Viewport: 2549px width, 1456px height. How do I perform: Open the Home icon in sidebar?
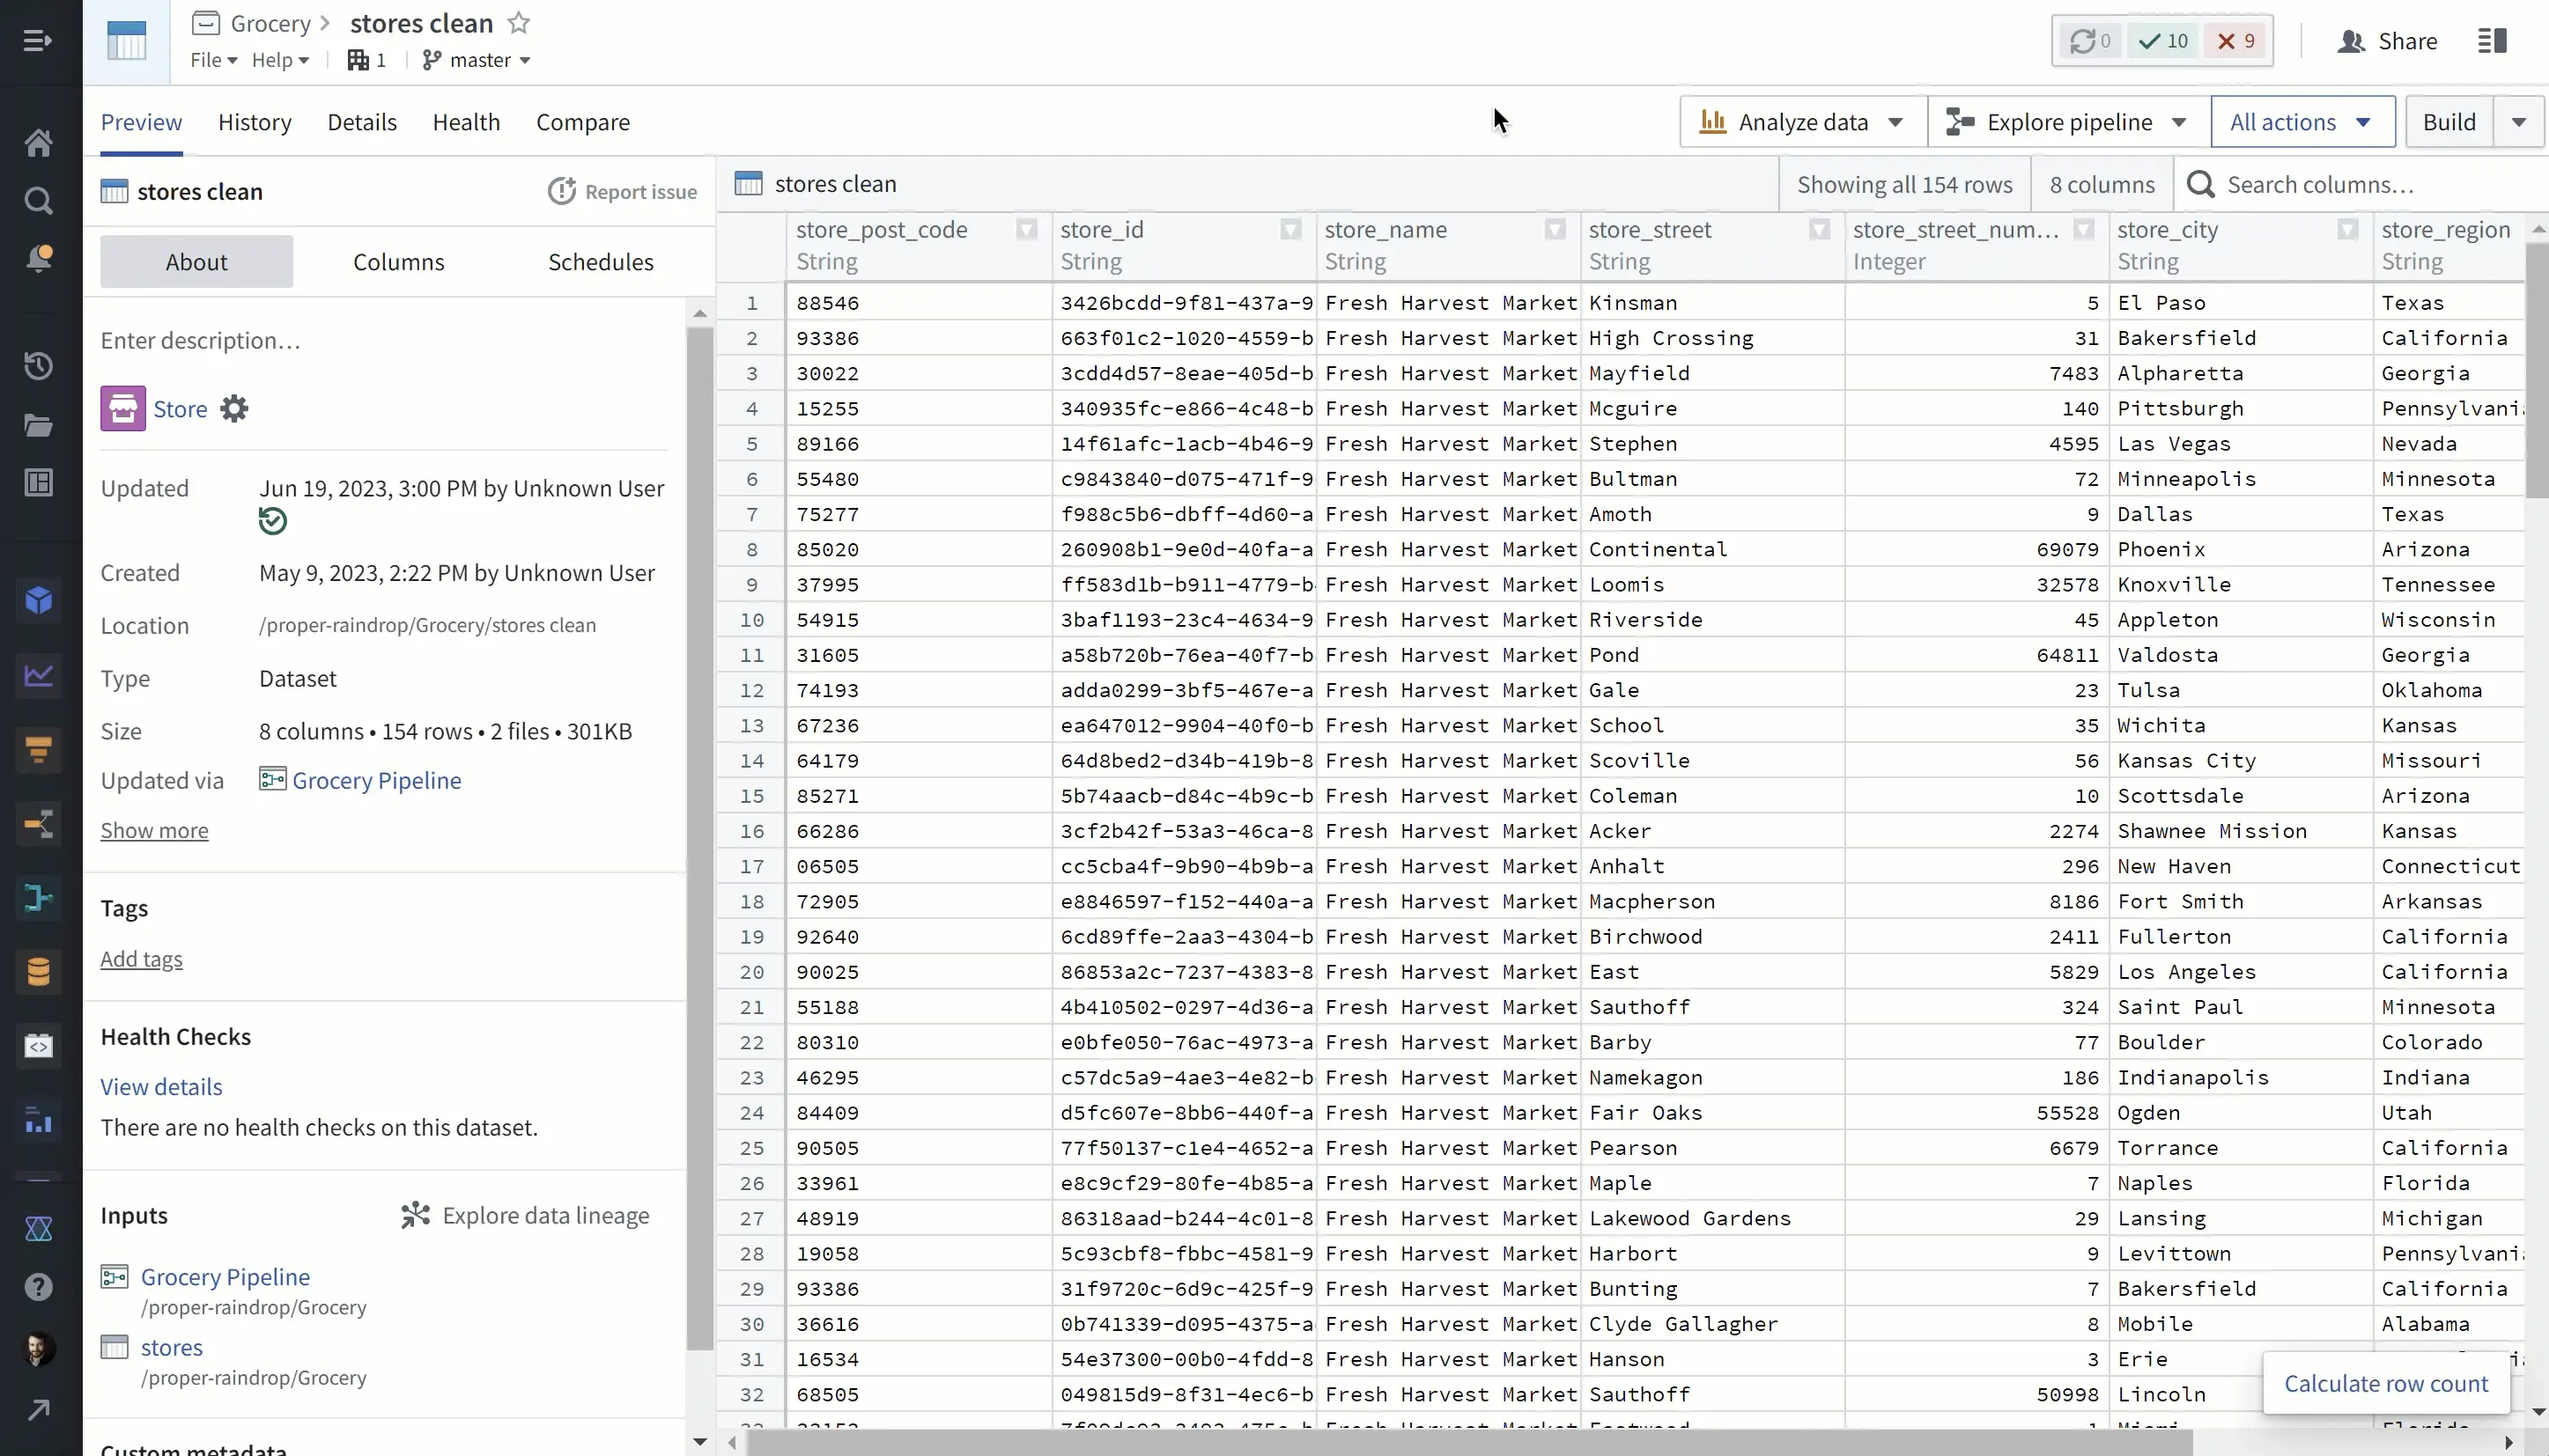(x=38, y=143)
